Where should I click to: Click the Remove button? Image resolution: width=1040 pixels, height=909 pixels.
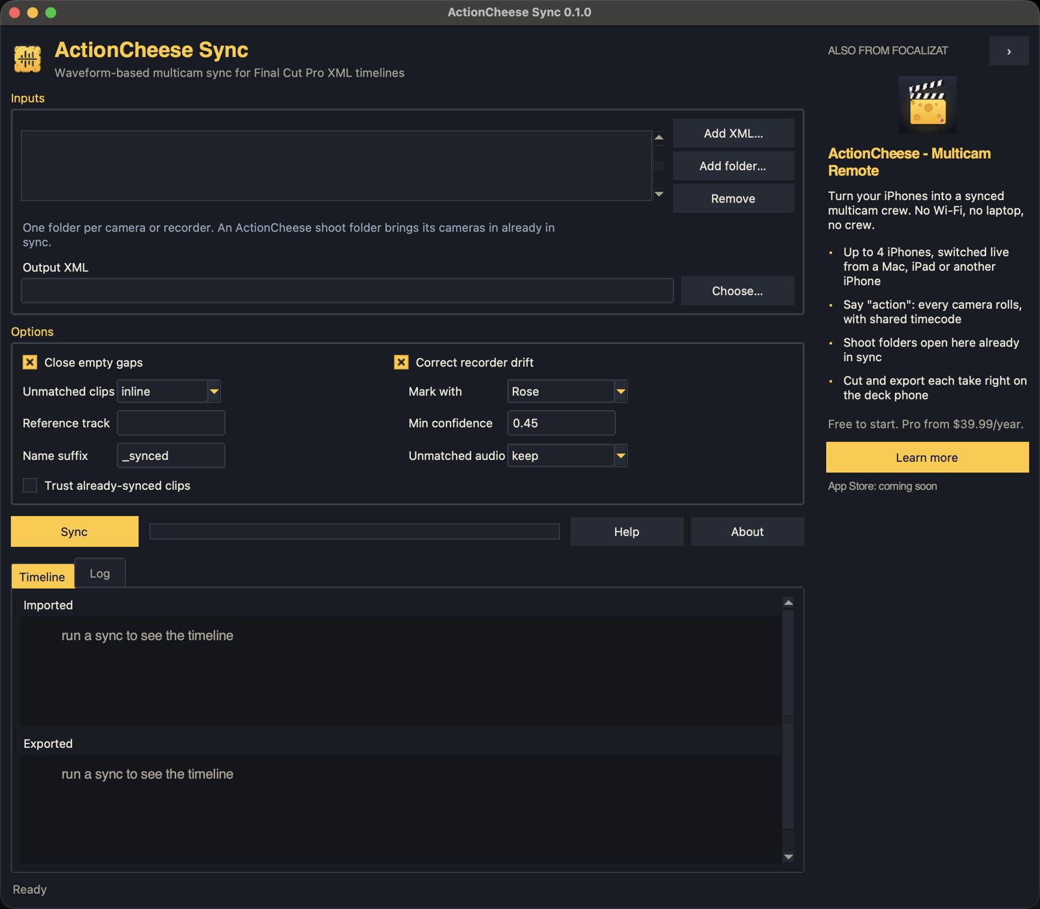733,198
